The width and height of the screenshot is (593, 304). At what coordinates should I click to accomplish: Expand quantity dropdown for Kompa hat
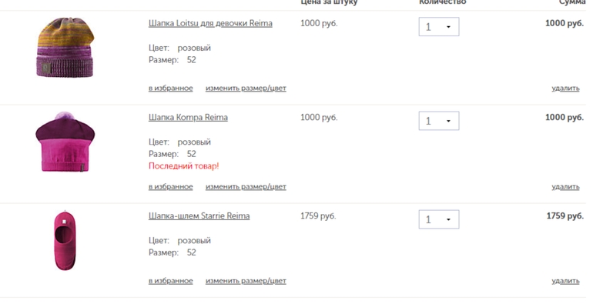(439, 121)
